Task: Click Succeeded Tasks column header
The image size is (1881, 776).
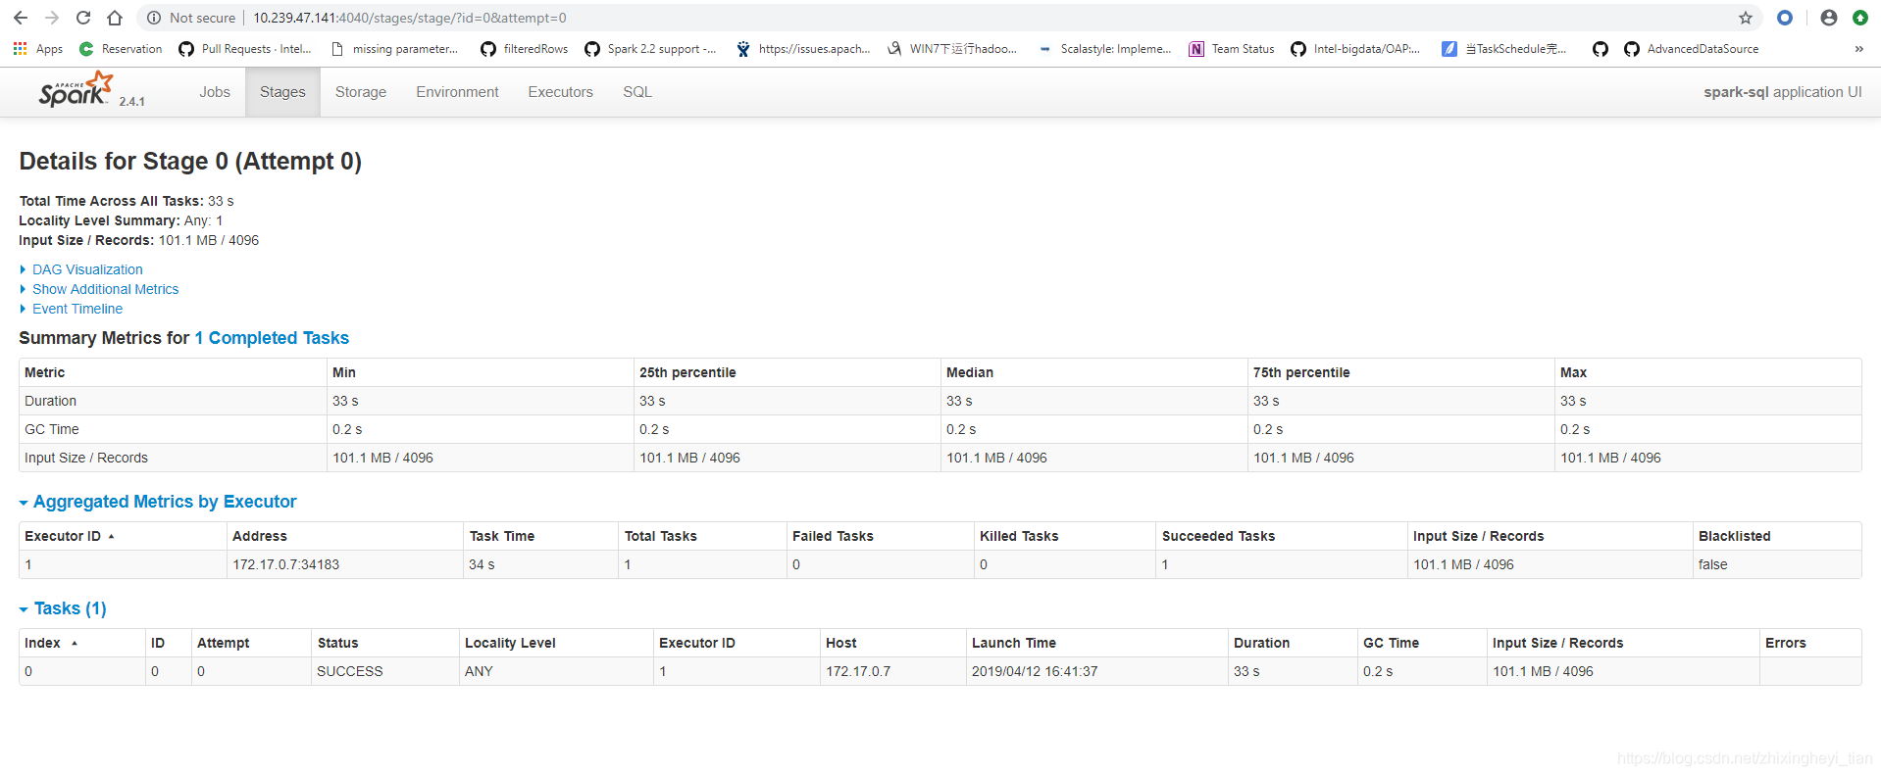Action: [x=1218, y=536]
